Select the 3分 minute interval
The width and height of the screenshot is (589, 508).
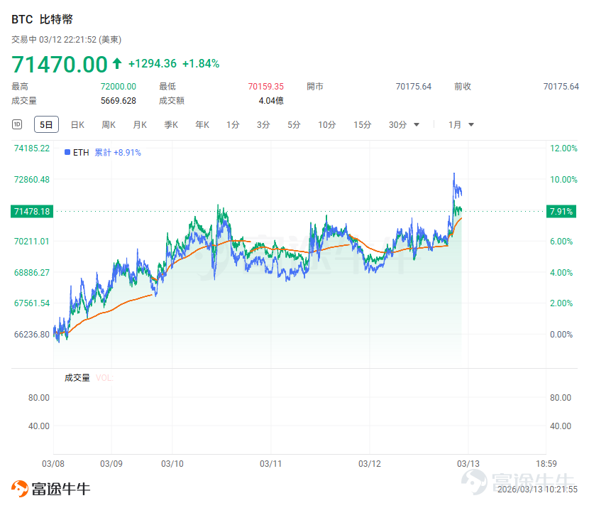263,125
